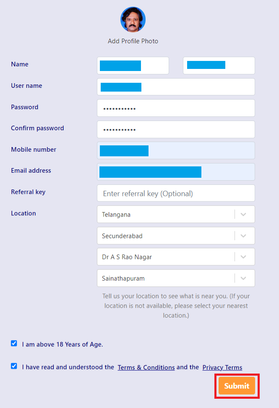The width and height of the screenshot is (279, 408).
Task: Uncheck the above 18 Years of Age checkbox
Action: click(x=14, y=343)
